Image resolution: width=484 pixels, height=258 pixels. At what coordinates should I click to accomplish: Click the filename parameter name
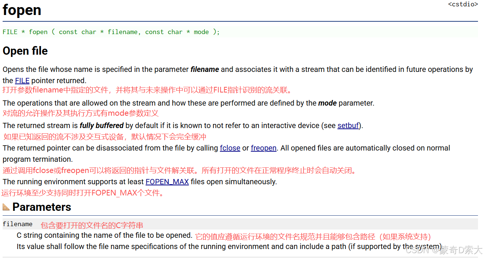[x=18, y=224]
